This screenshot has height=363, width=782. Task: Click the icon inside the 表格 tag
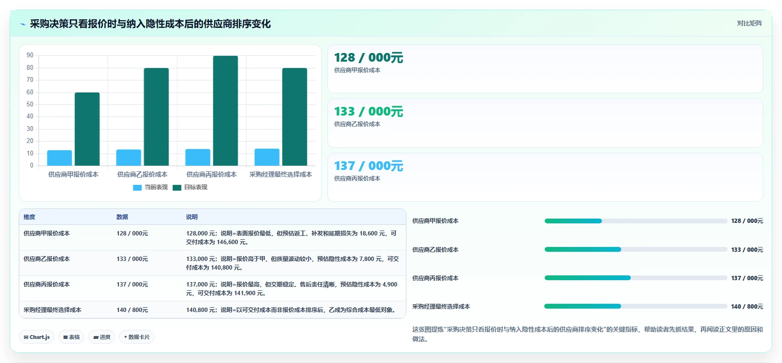point(65,337)
